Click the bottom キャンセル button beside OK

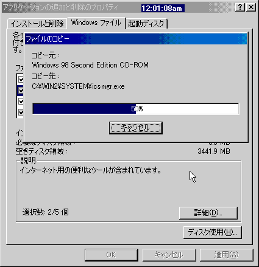coord(169,255)
